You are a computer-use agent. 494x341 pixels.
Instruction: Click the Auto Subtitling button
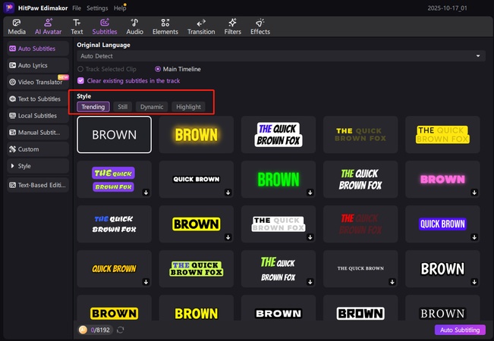[x=459, y=330]
